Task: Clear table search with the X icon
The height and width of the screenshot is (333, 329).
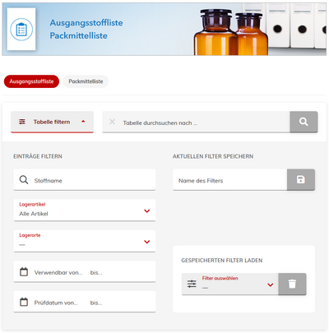Action: 112,122
